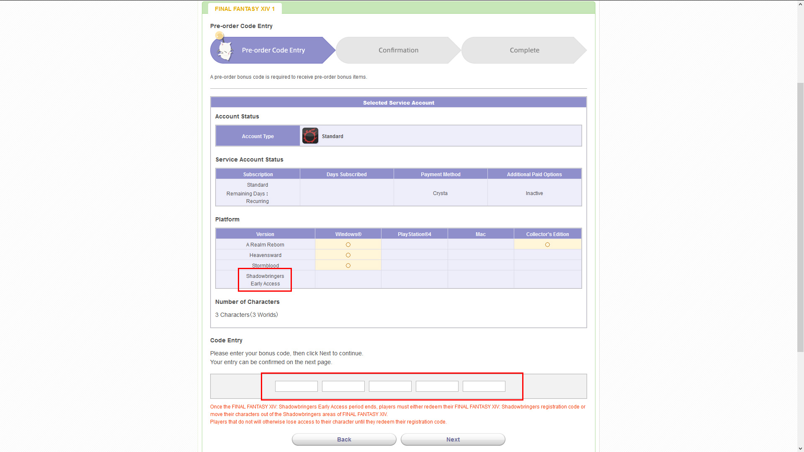Click the vertical scrollbar thumb
The height and width of the screenshot is (452, 804).
pos(800,217)
